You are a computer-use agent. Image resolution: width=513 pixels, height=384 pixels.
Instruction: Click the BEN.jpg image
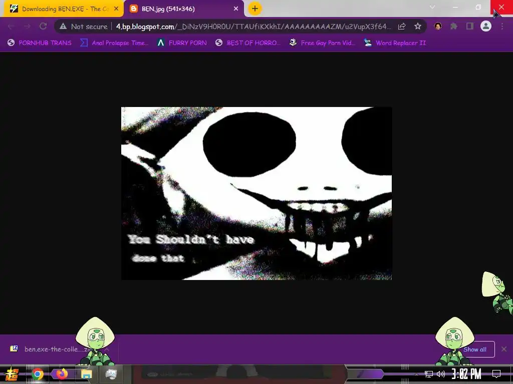point(256,193)
